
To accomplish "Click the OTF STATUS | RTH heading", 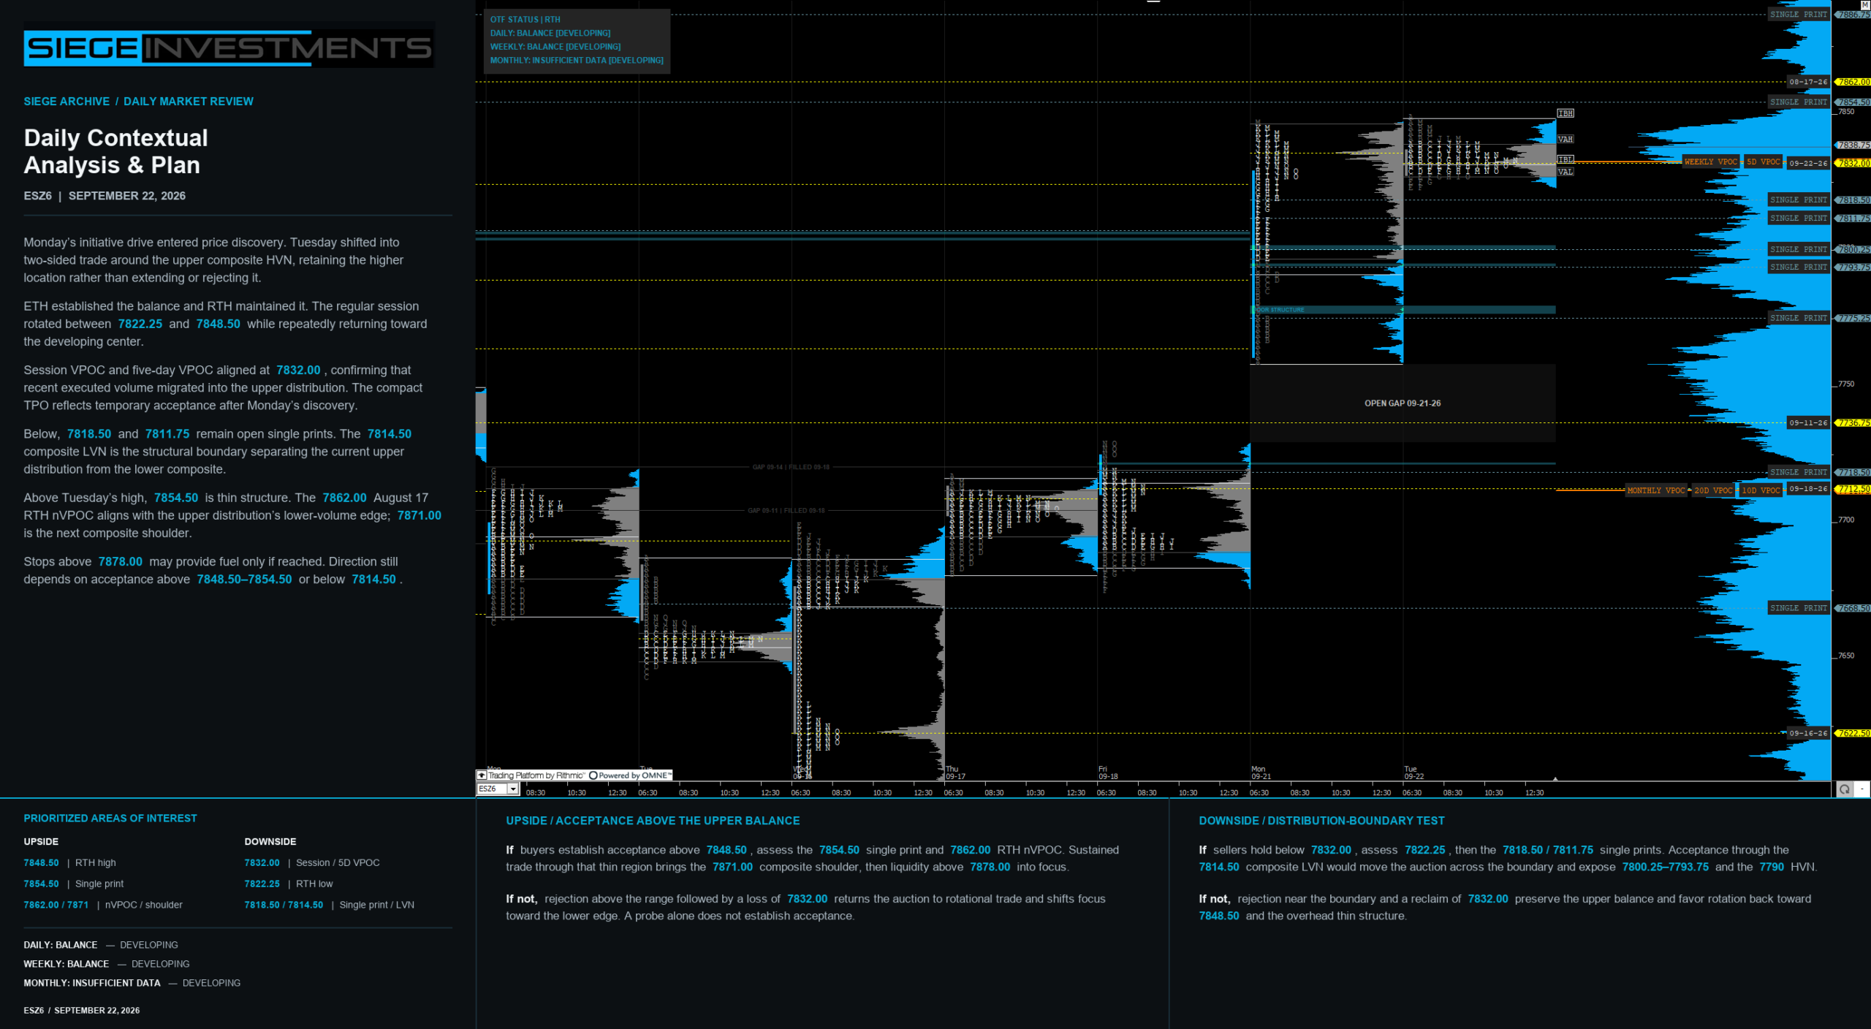I will tap(525, 20).
